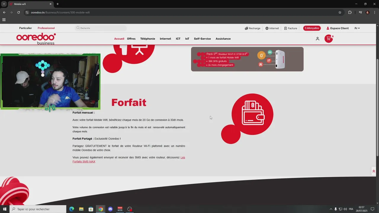Show hidden system tray icons
The width and height of the screenshot is (379, 213).
(331, 209)
